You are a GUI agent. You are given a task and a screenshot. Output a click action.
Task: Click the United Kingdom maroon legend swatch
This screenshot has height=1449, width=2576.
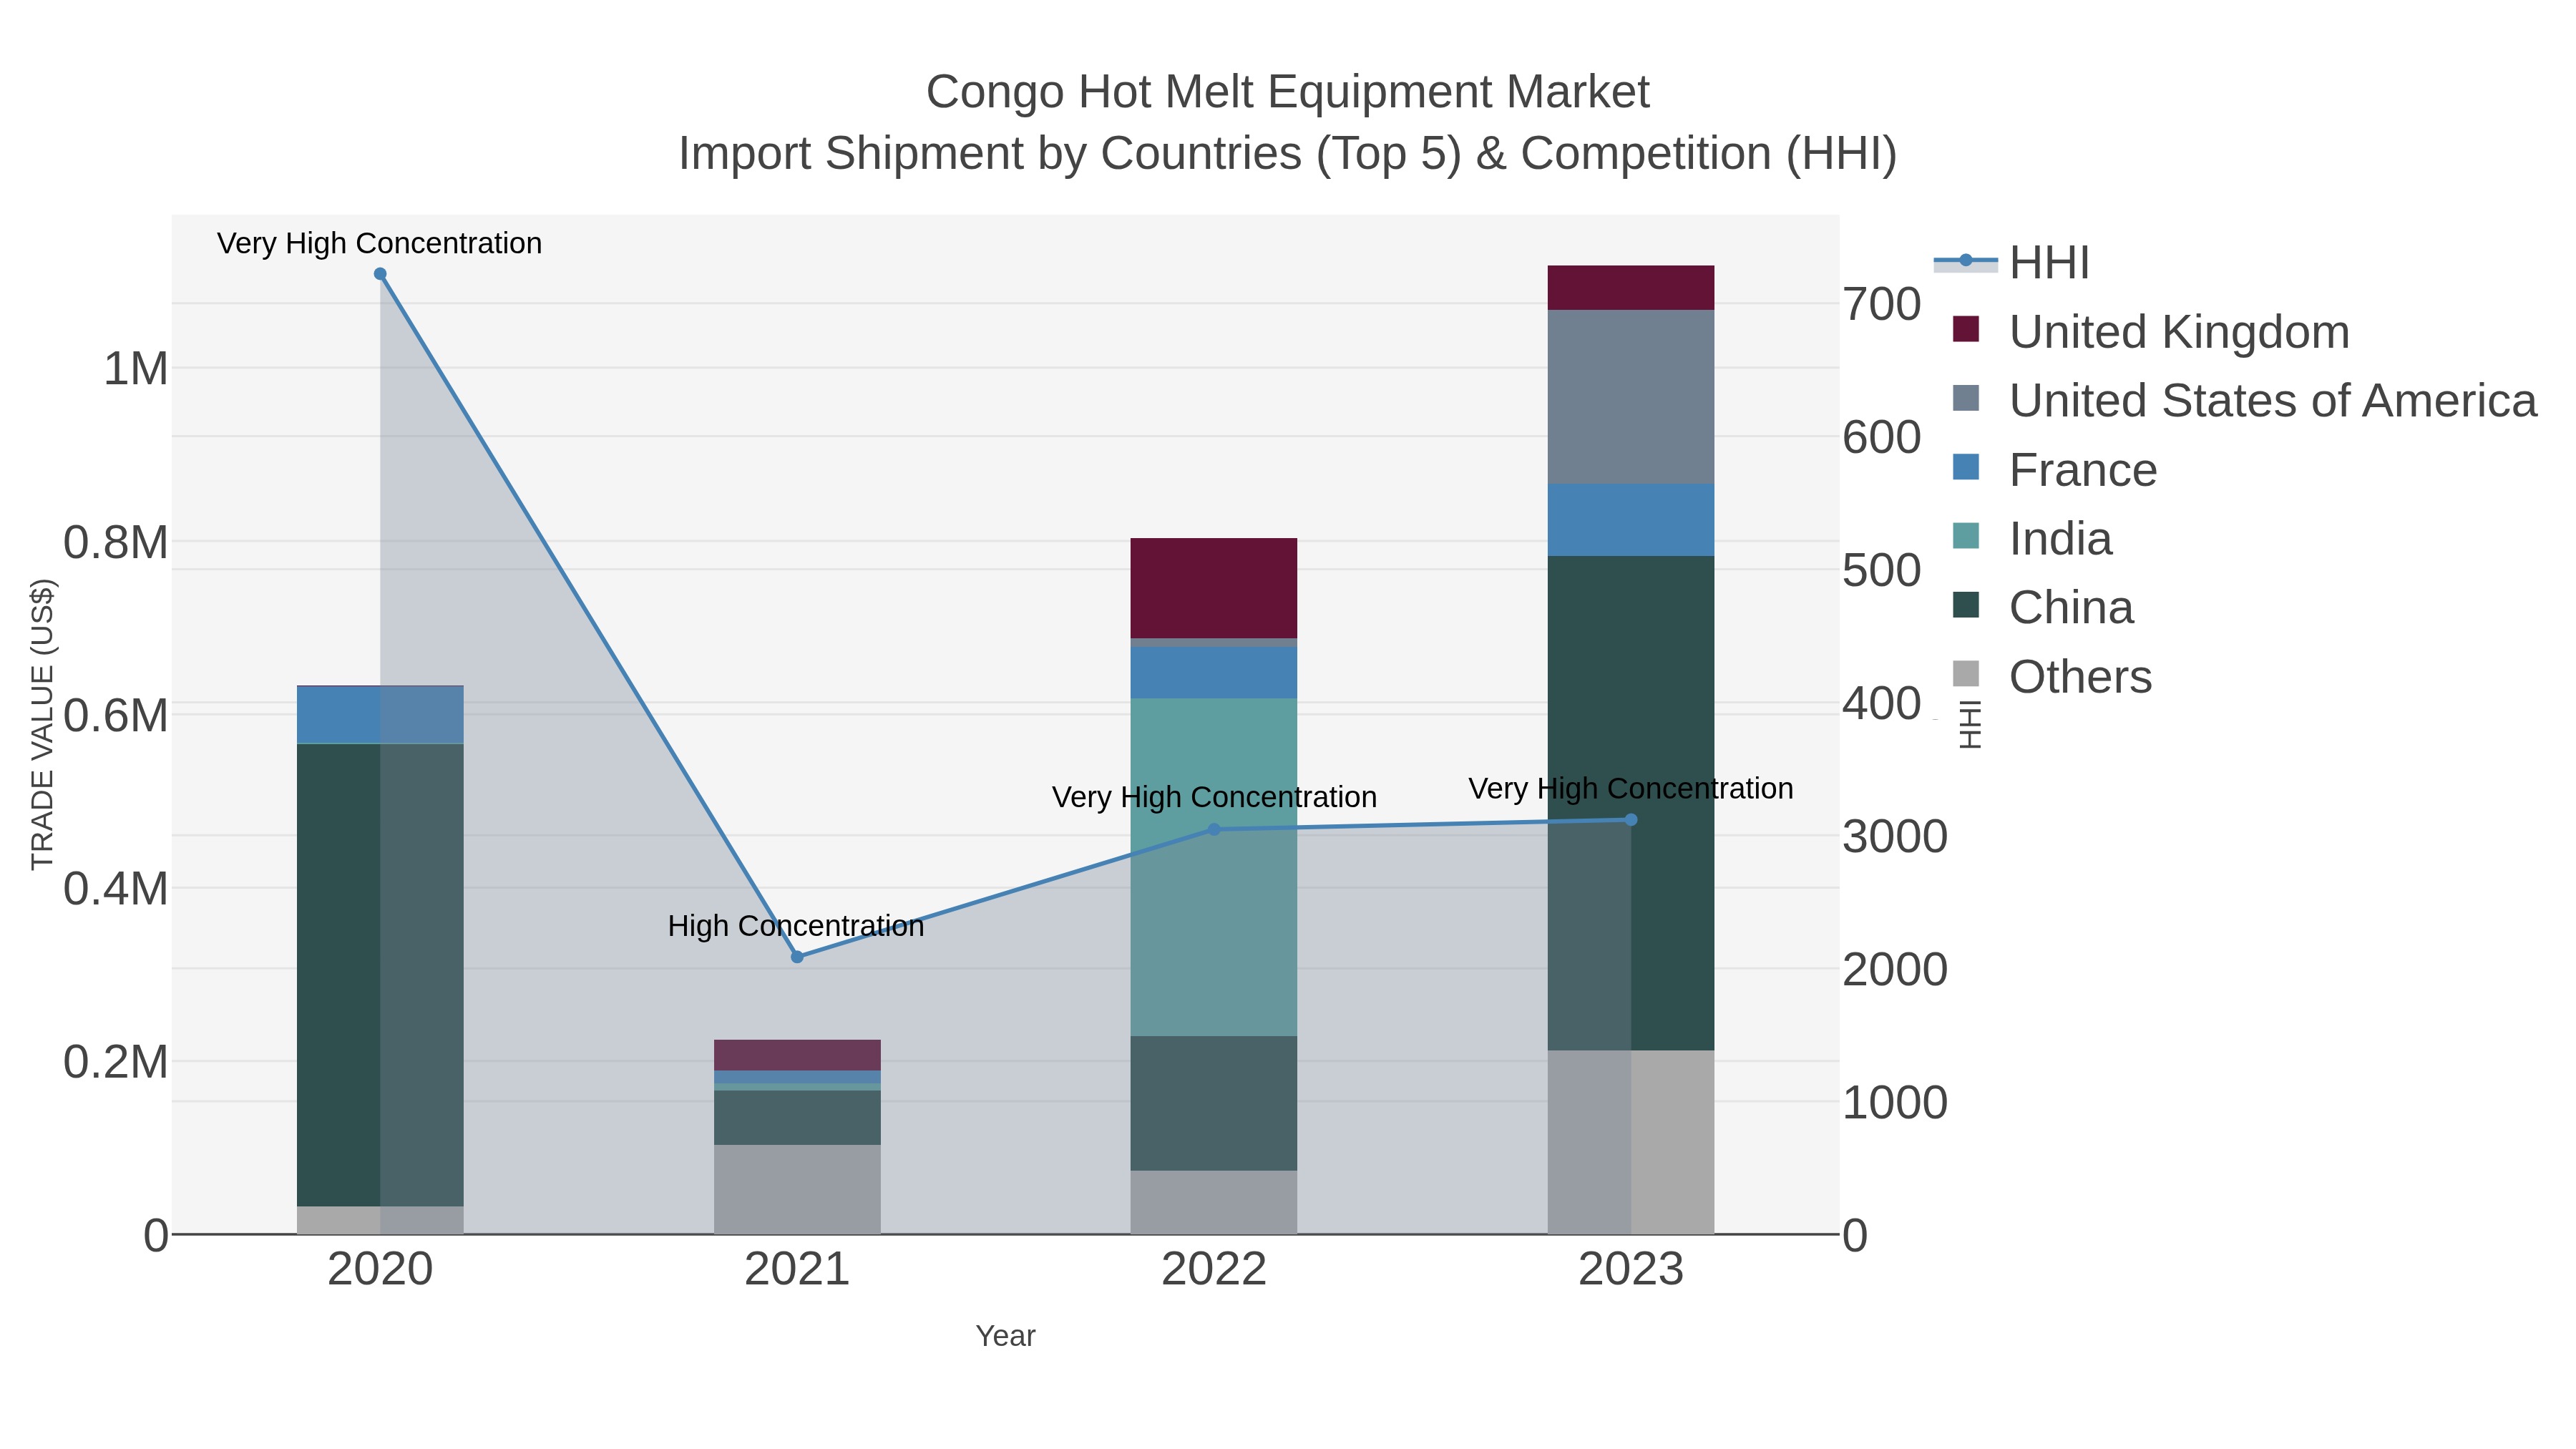[1965, 329]
